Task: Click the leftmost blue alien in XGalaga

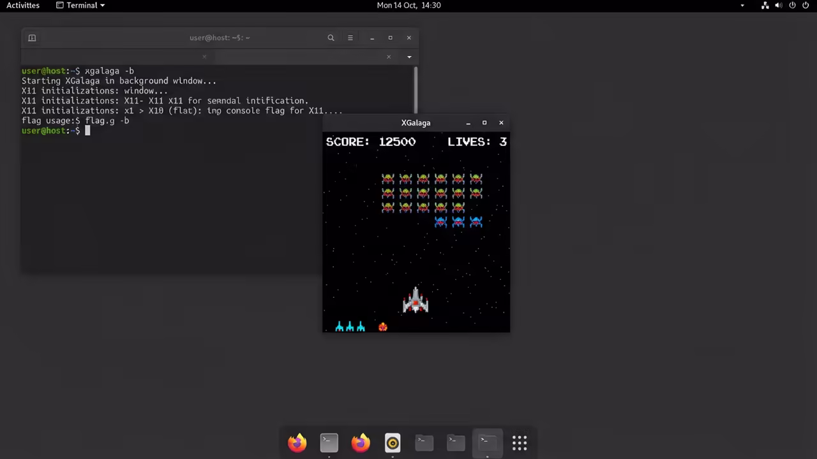Action: click(440, 222)
